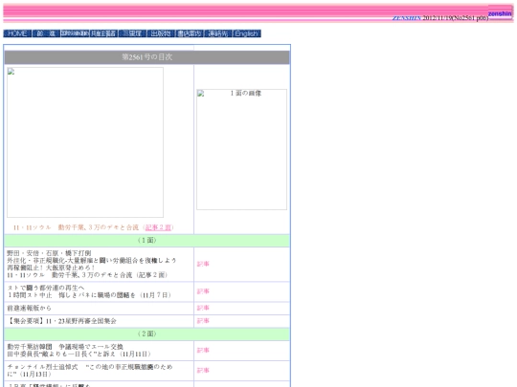This screenshot has height=387, width=517.
Task: Click the 第2561号の目次 heading
Action: pyautogui.click(x=147, y=57)
